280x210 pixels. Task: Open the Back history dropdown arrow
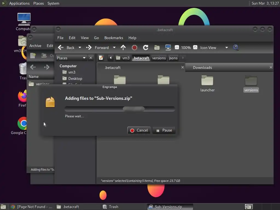(x=80, y=48)
